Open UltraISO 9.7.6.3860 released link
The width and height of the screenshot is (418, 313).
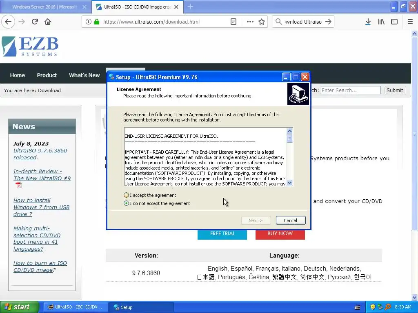(40, 154)
